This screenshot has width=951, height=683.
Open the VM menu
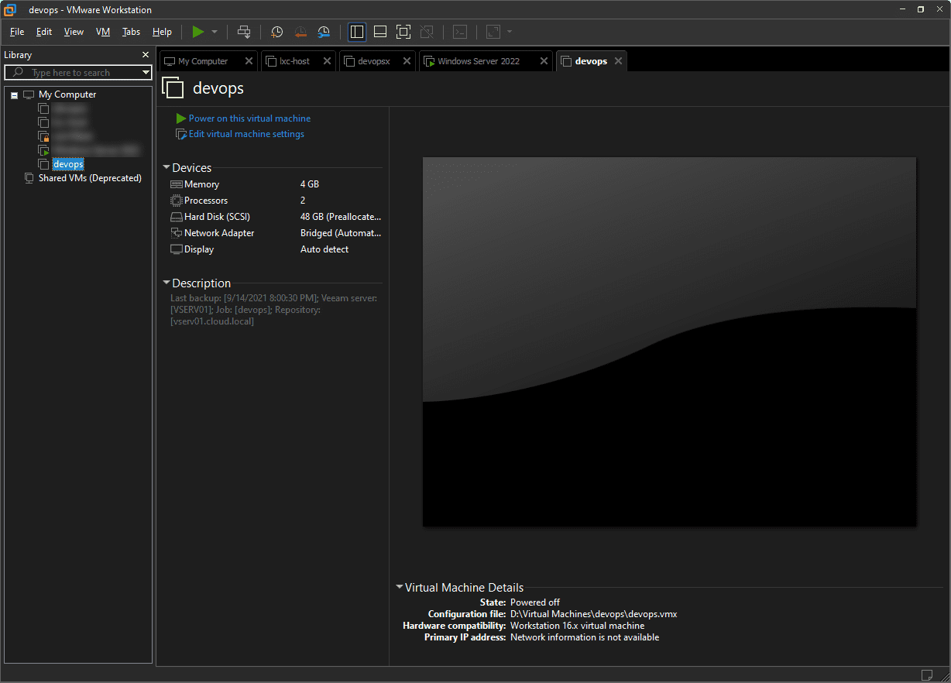102,32
